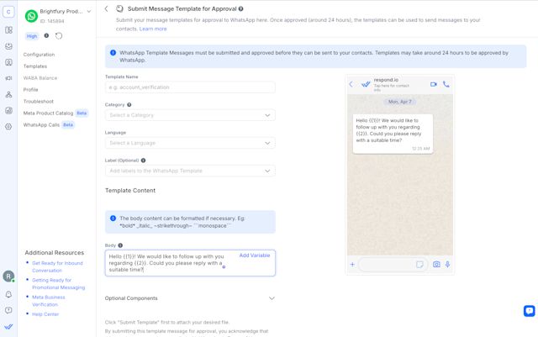This screenshot has width=538, height=337.
Task: Open the settings gear in left rail
Action: (x=9, y=127)
